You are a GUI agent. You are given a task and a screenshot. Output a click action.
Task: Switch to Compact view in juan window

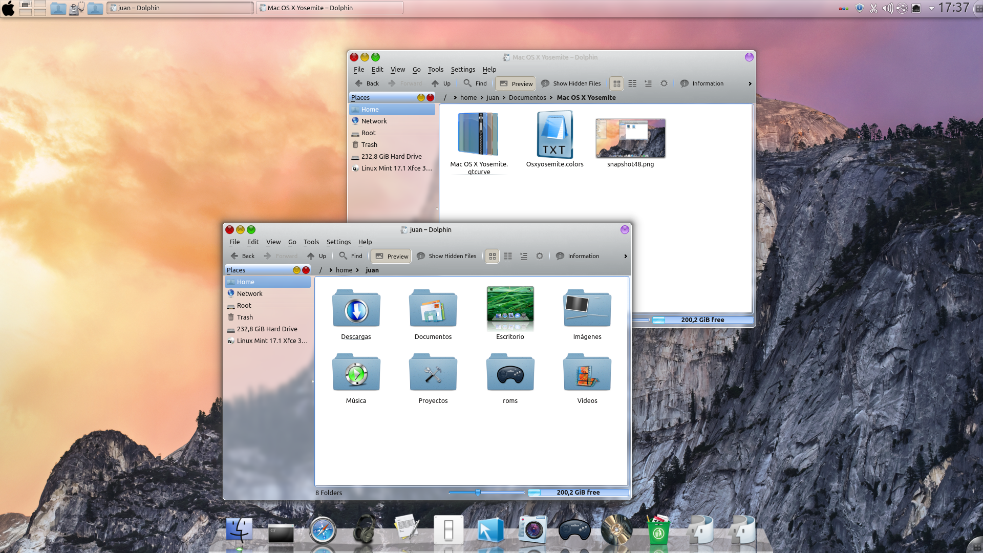point(508,256)
